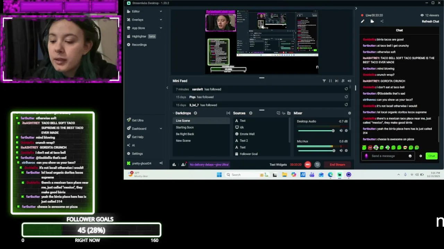
Task: Toggle the REC recording button
Action: (x=308, y=165)
